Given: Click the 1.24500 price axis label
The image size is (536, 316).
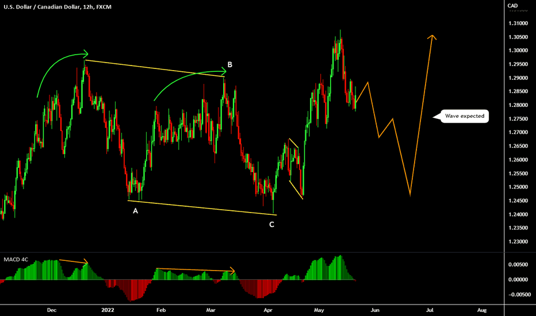Looking at the screenshot, I should click(518, 201).
